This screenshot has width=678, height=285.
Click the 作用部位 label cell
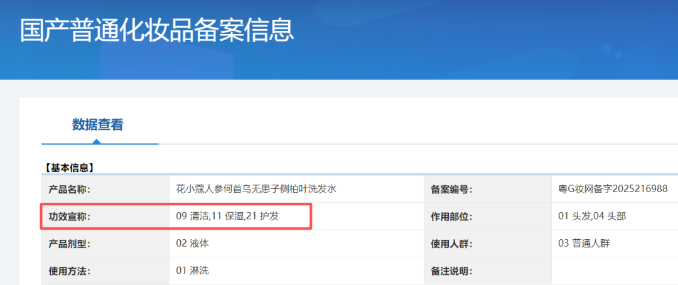(451, 217)
